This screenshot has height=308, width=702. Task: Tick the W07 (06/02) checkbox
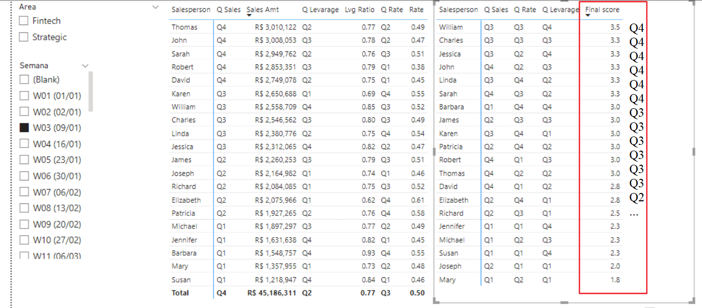coord(24,192)
